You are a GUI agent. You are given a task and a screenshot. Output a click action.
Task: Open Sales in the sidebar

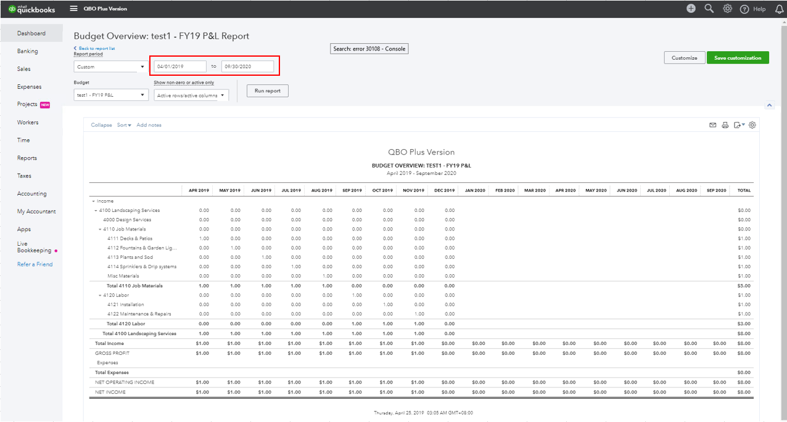24,69
